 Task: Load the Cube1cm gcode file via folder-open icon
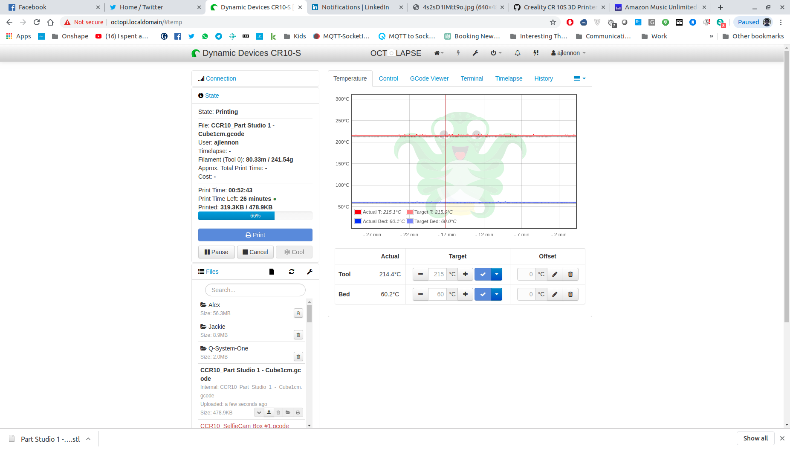click(288, 412)
